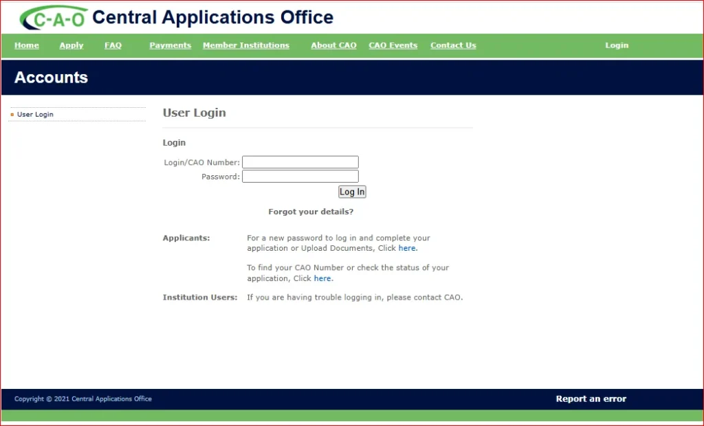The width and height of the screenshot is (704, 426).
Task: Click the 'Accounts' banner heading
Action: click(51, 77)
